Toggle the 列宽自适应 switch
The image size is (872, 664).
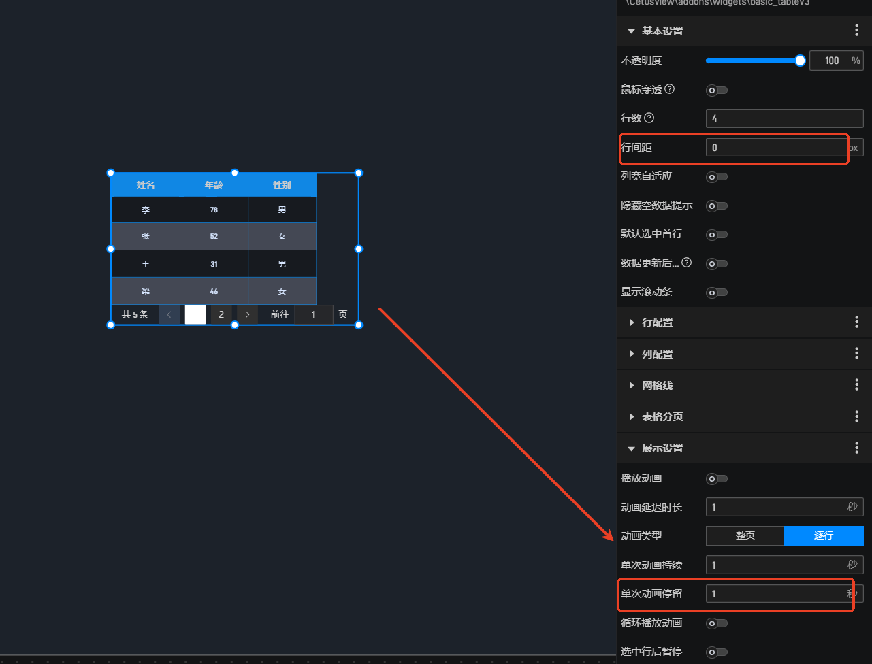pos(717,177)
